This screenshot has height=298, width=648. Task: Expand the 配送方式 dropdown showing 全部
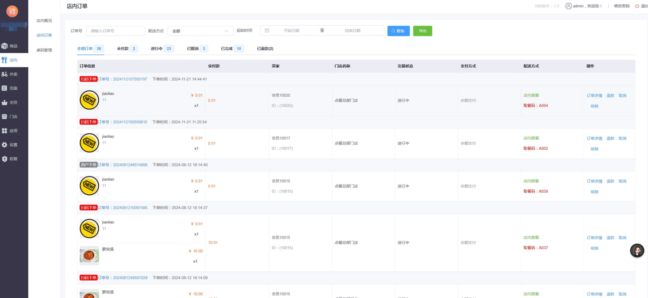[200, 31]
